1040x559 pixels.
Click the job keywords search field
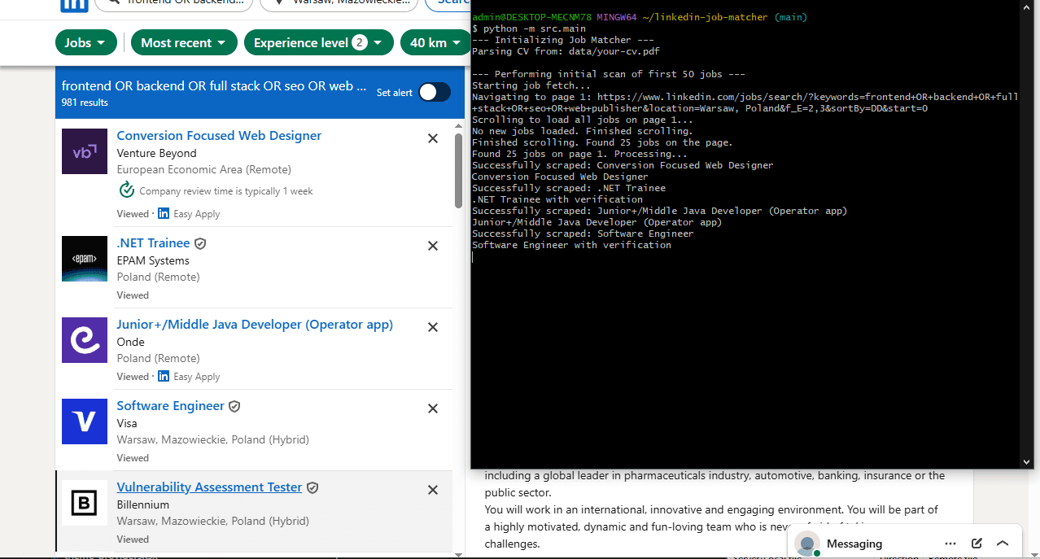(x=173, y=3)
